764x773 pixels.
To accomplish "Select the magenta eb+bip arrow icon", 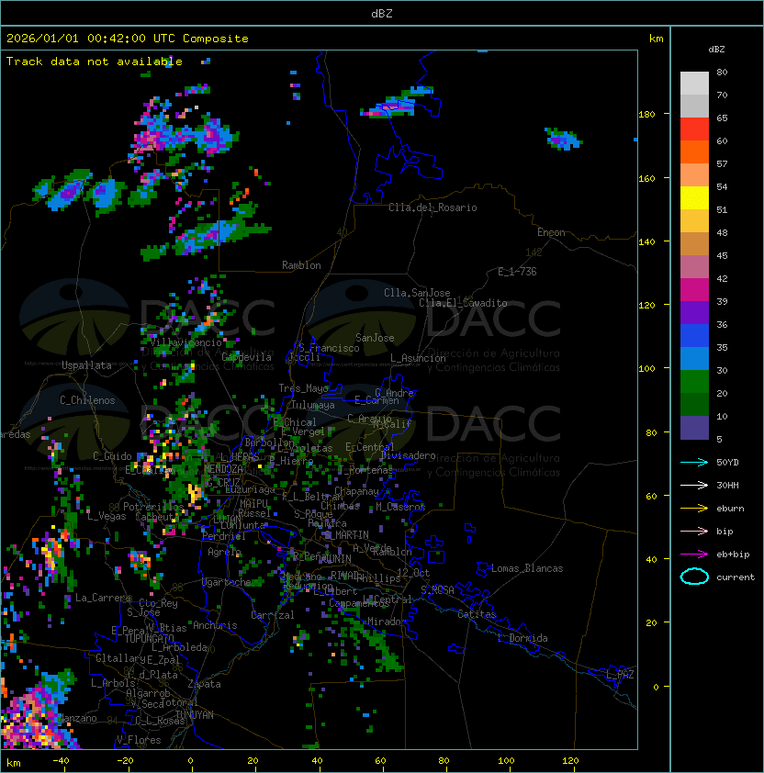I will pyautogui.click(x=694, y=554).
